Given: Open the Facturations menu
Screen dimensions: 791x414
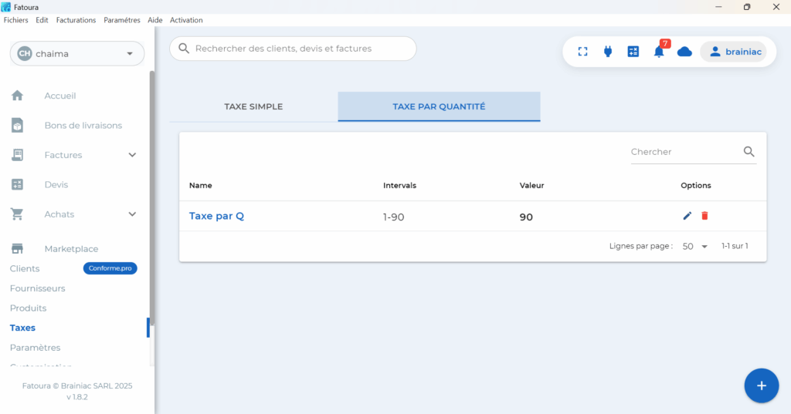Looking at the screenshot, I should pyautogui.click(x=76, y=20).
